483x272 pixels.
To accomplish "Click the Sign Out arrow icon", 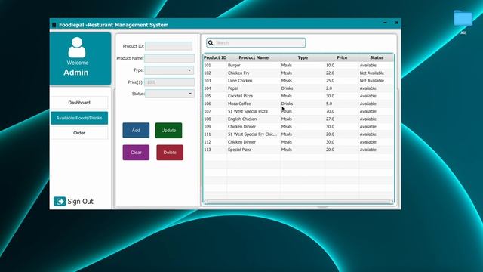I will coord(60,201).
